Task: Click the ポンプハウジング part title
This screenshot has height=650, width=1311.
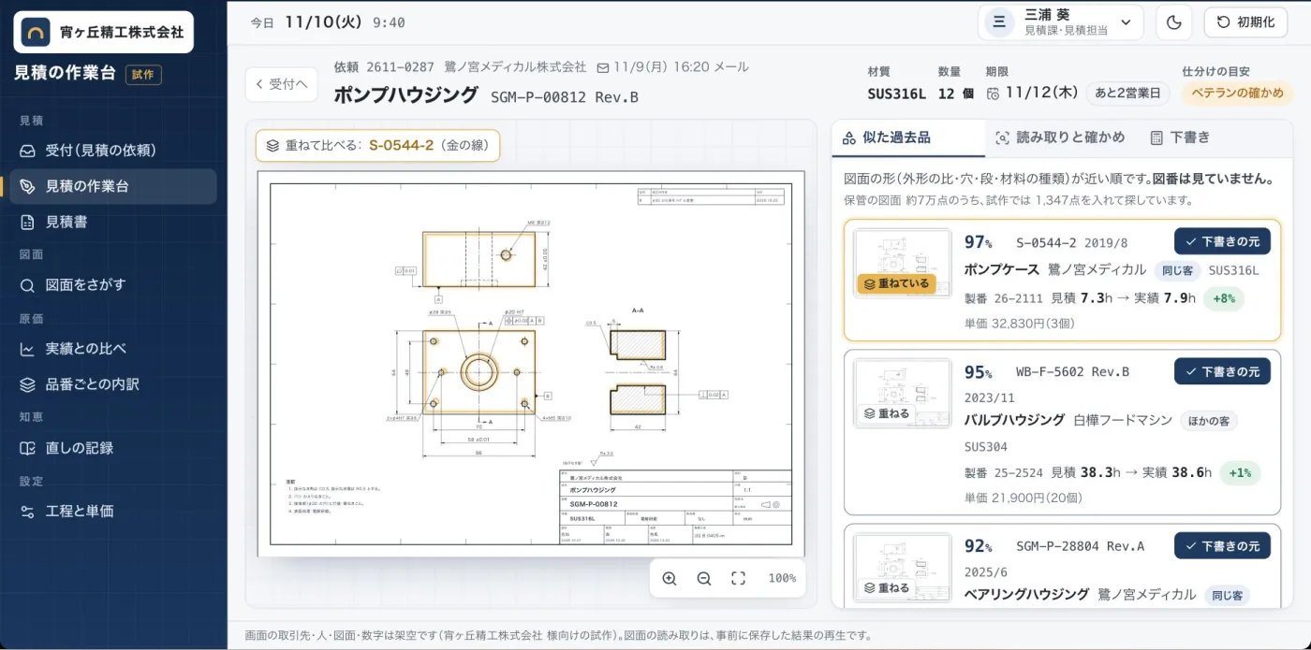Action: click(x=405, y=95)
